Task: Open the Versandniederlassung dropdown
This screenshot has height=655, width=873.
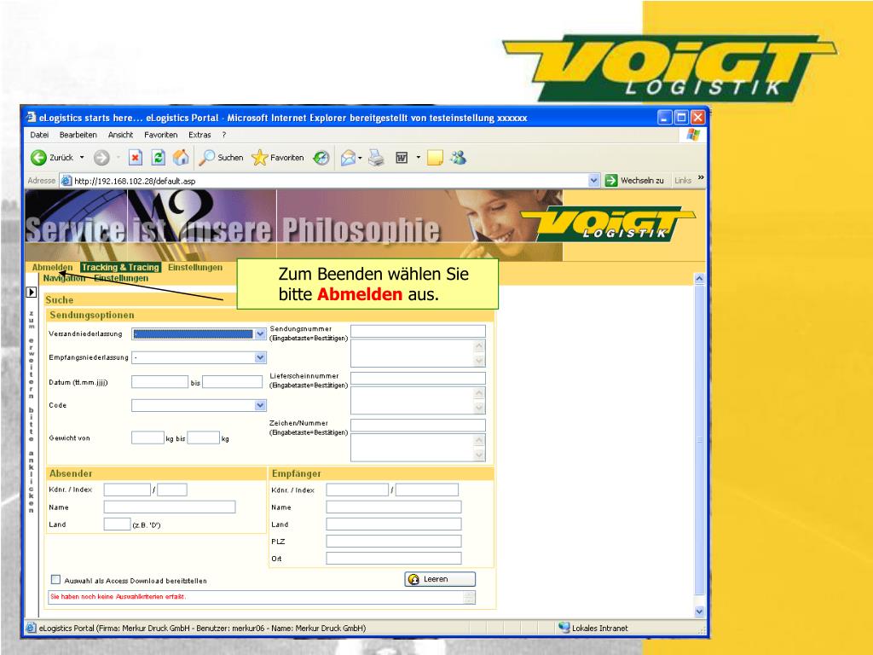Action: [260, 333]
